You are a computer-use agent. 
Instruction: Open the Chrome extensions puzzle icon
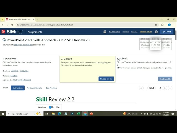click(x=162, y=25)
